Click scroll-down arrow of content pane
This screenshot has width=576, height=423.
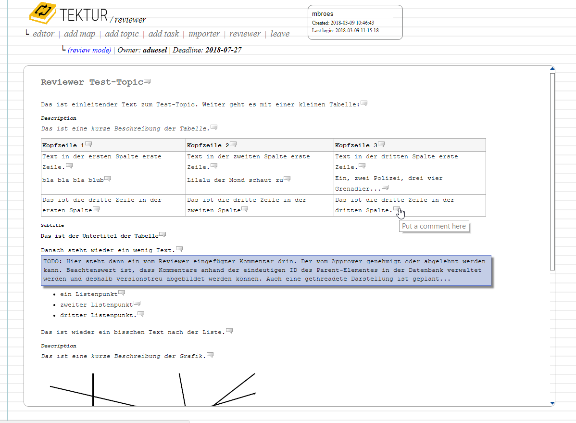[552, 403]
